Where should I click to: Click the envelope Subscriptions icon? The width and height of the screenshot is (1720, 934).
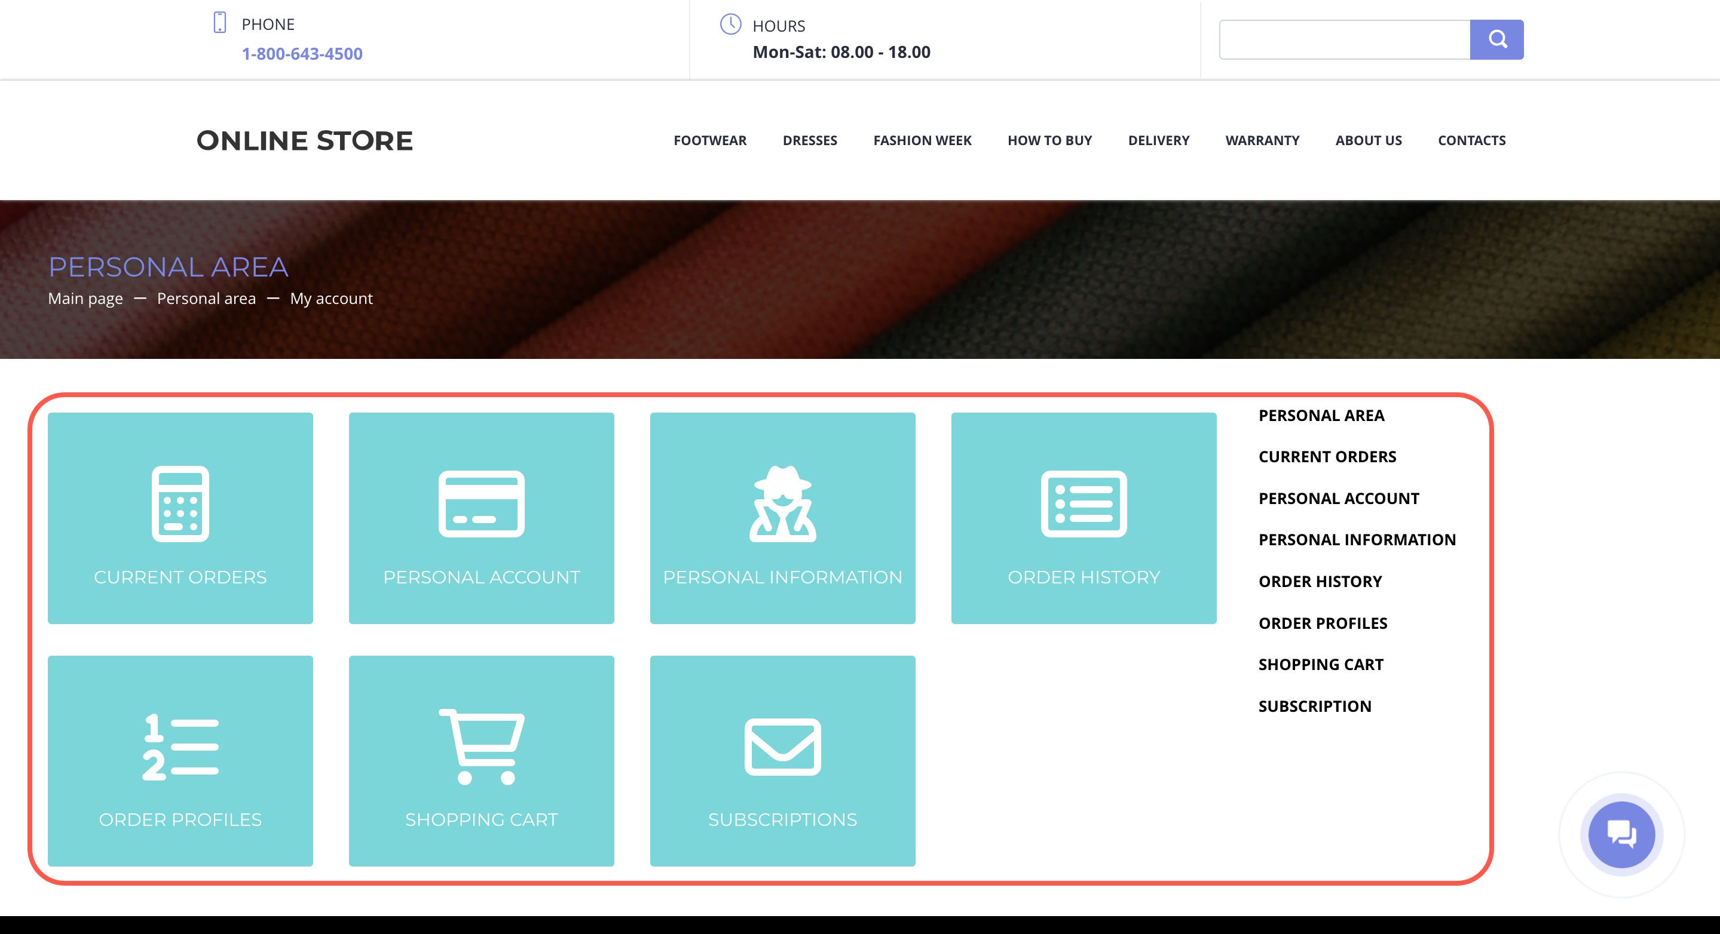tap(782, 746)
